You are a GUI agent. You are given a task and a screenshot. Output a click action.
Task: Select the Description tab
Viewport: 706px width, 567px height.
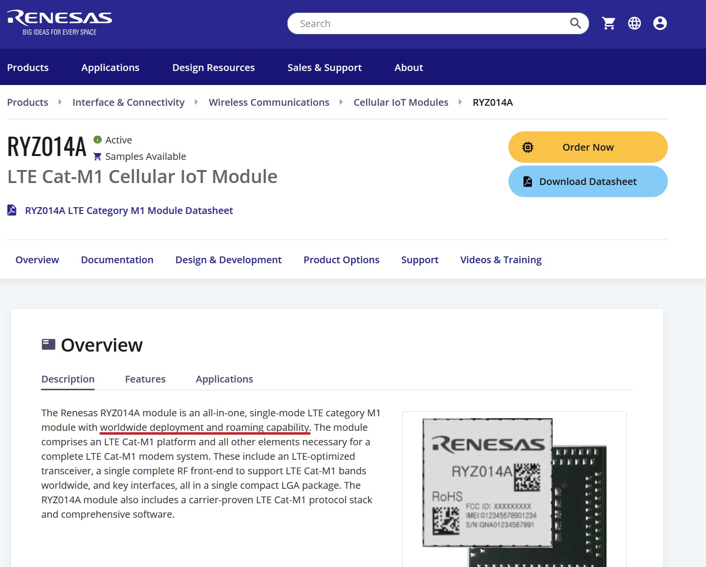pos(68,379)
